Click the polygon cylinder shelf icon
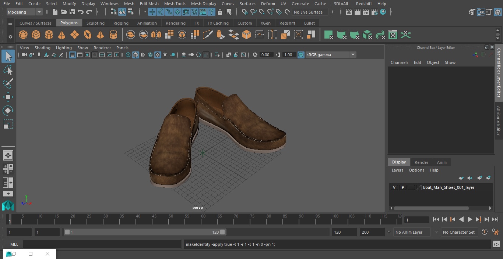 tap(49, 35)
